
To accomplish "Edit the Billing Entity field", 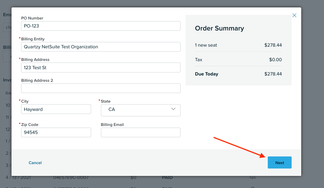I will [101, 47].
